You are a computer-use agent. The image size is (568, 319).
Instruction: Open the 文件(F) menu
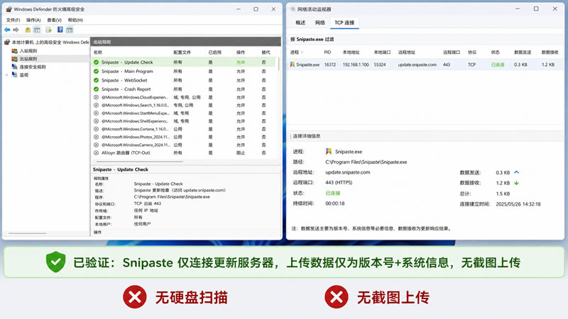click(13, 21)
